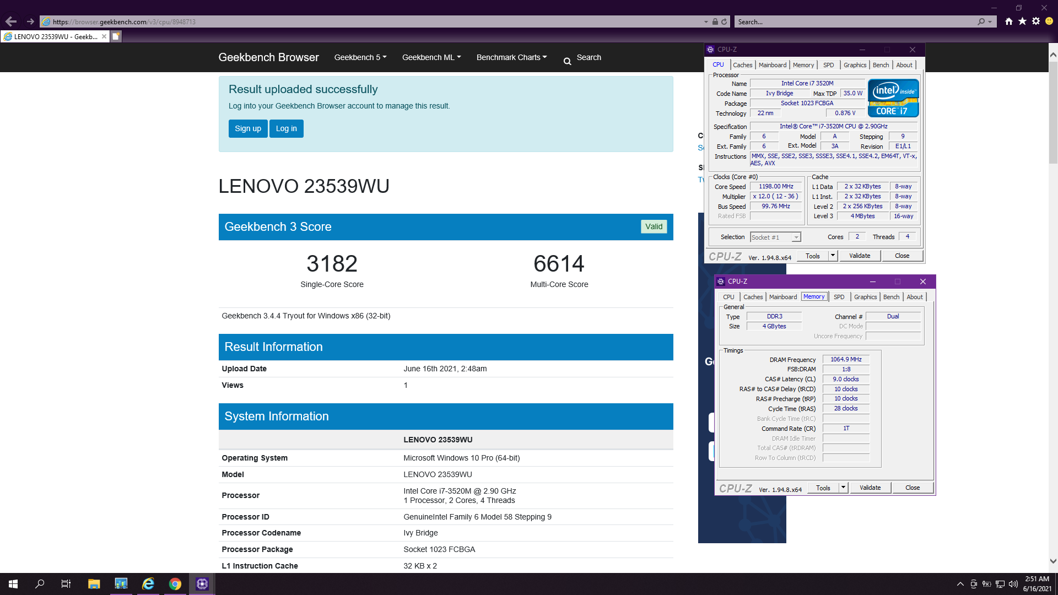Viewport: 1058px width, 595px height.
Task: Open a new browser tab
Action: point(116,36)
